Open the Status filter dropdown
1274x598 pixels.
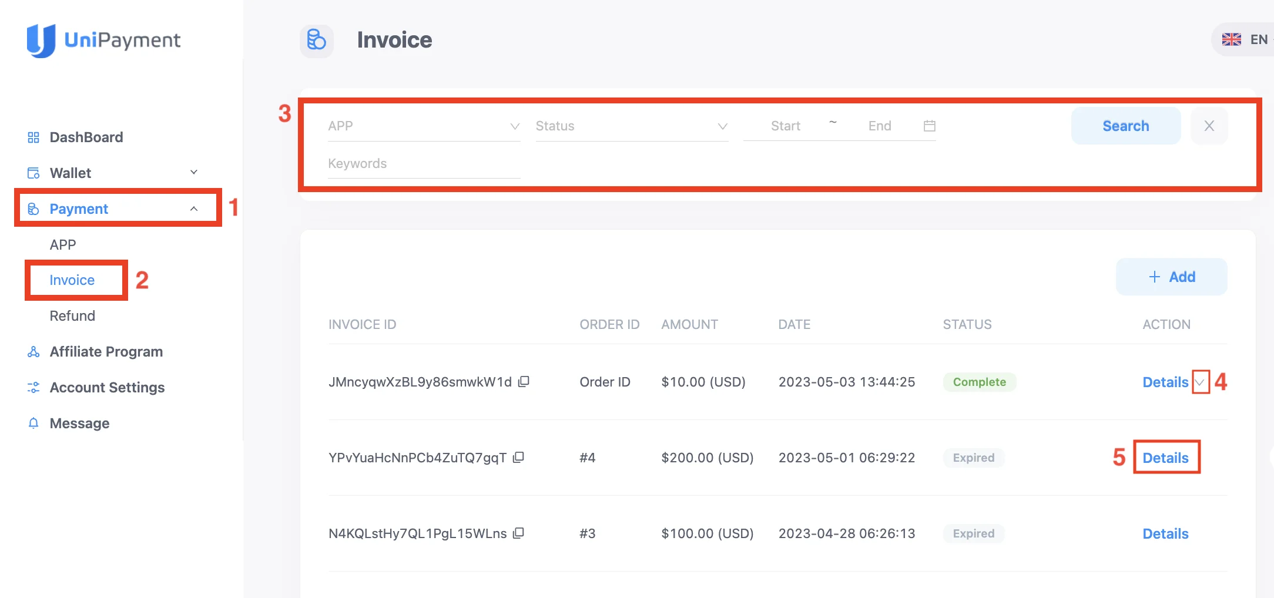[722, 126]
